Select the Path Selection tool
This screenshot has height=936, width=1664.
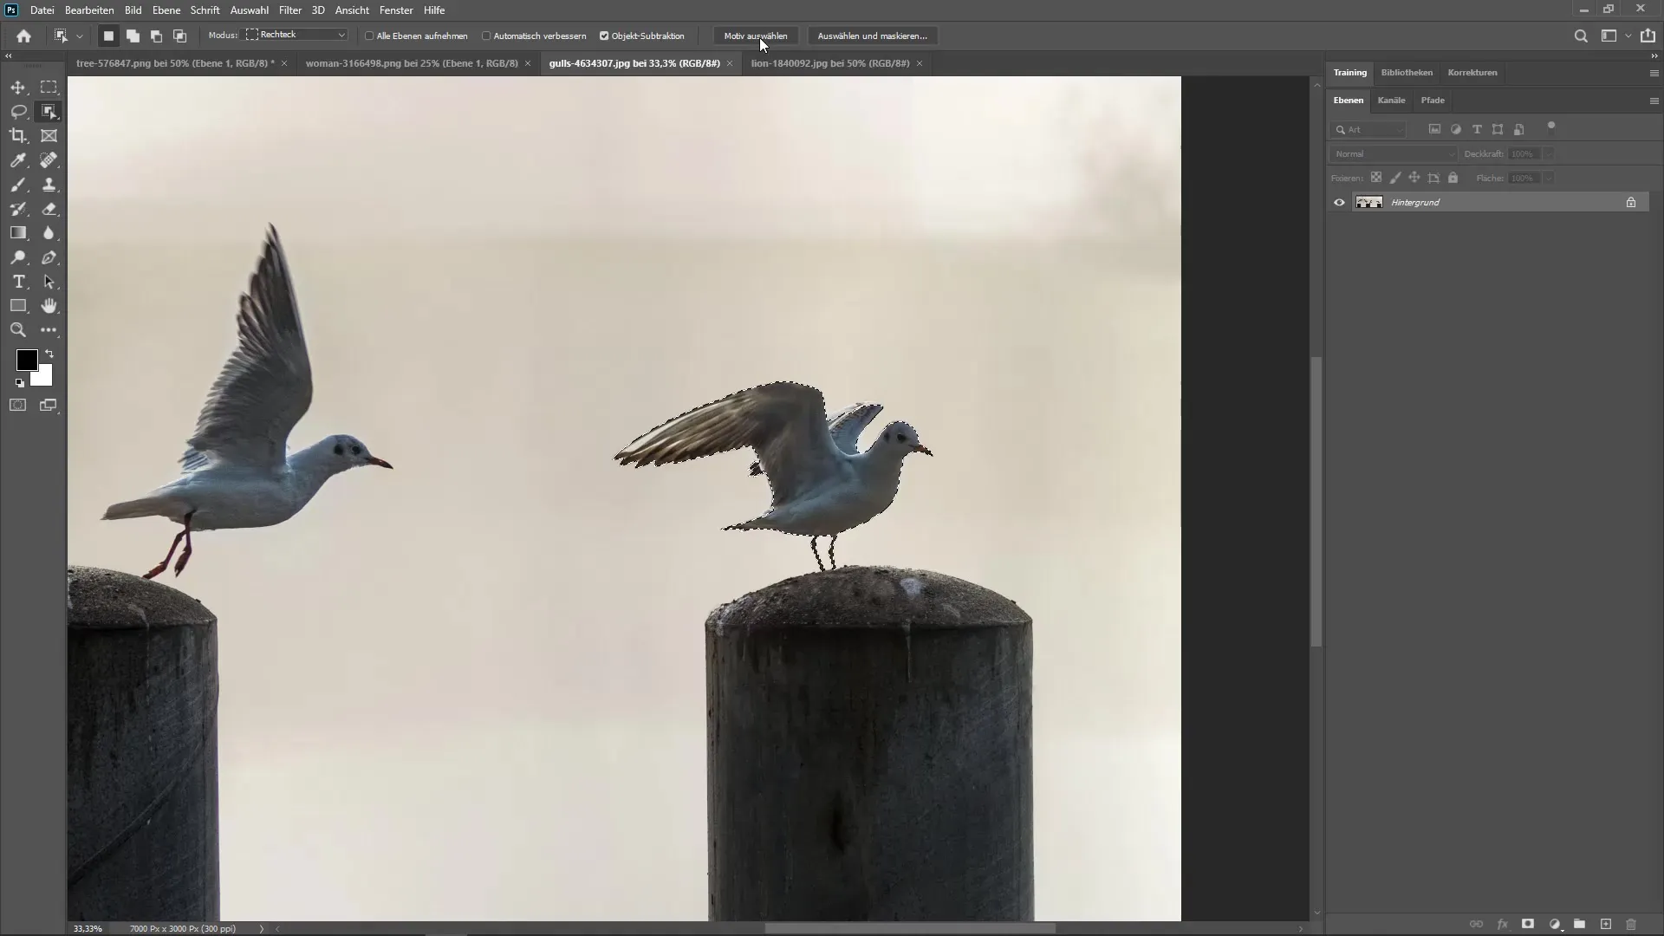[x=49, y=282]
